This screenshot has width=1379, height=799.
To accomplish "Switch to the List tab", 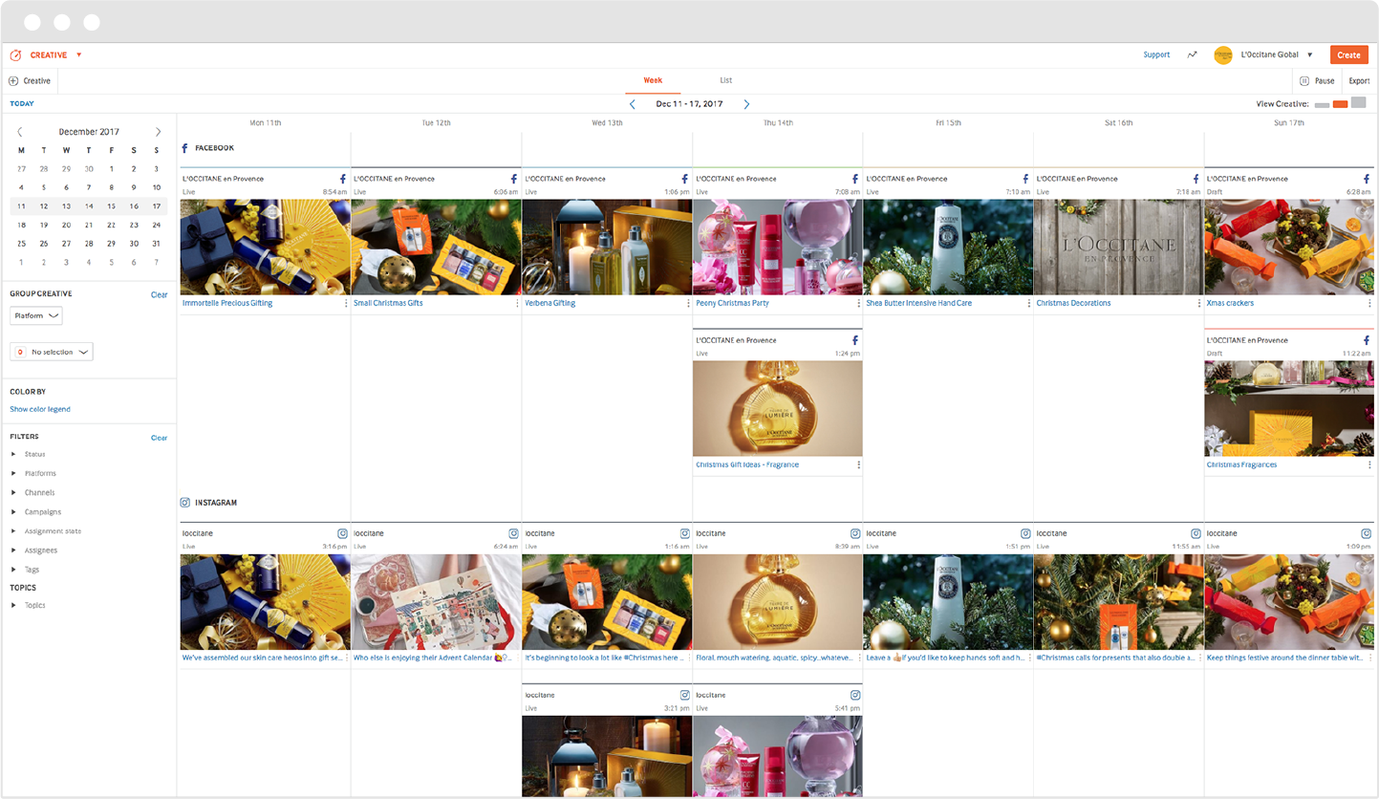I will [726, 80].
